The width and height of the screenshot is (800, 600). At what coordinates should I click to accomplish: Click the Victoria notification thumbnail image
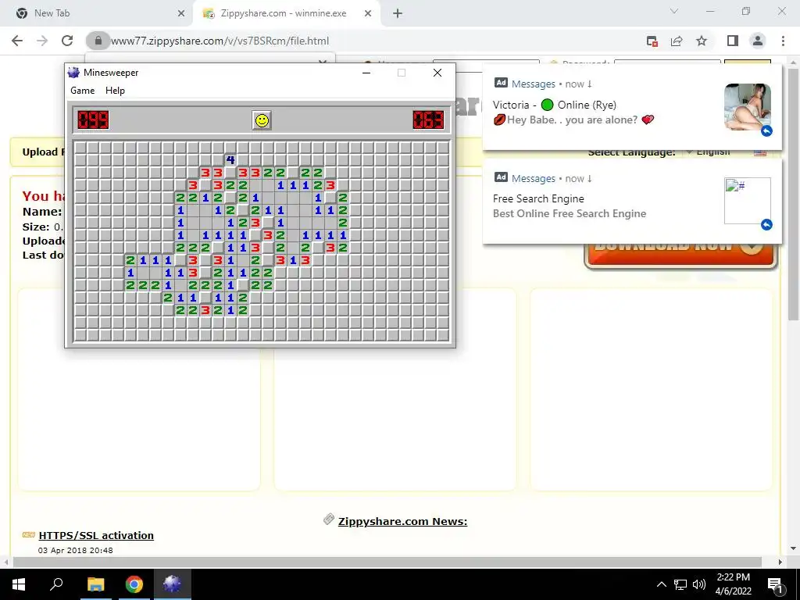pyautogui.click(x=748, y=106)
